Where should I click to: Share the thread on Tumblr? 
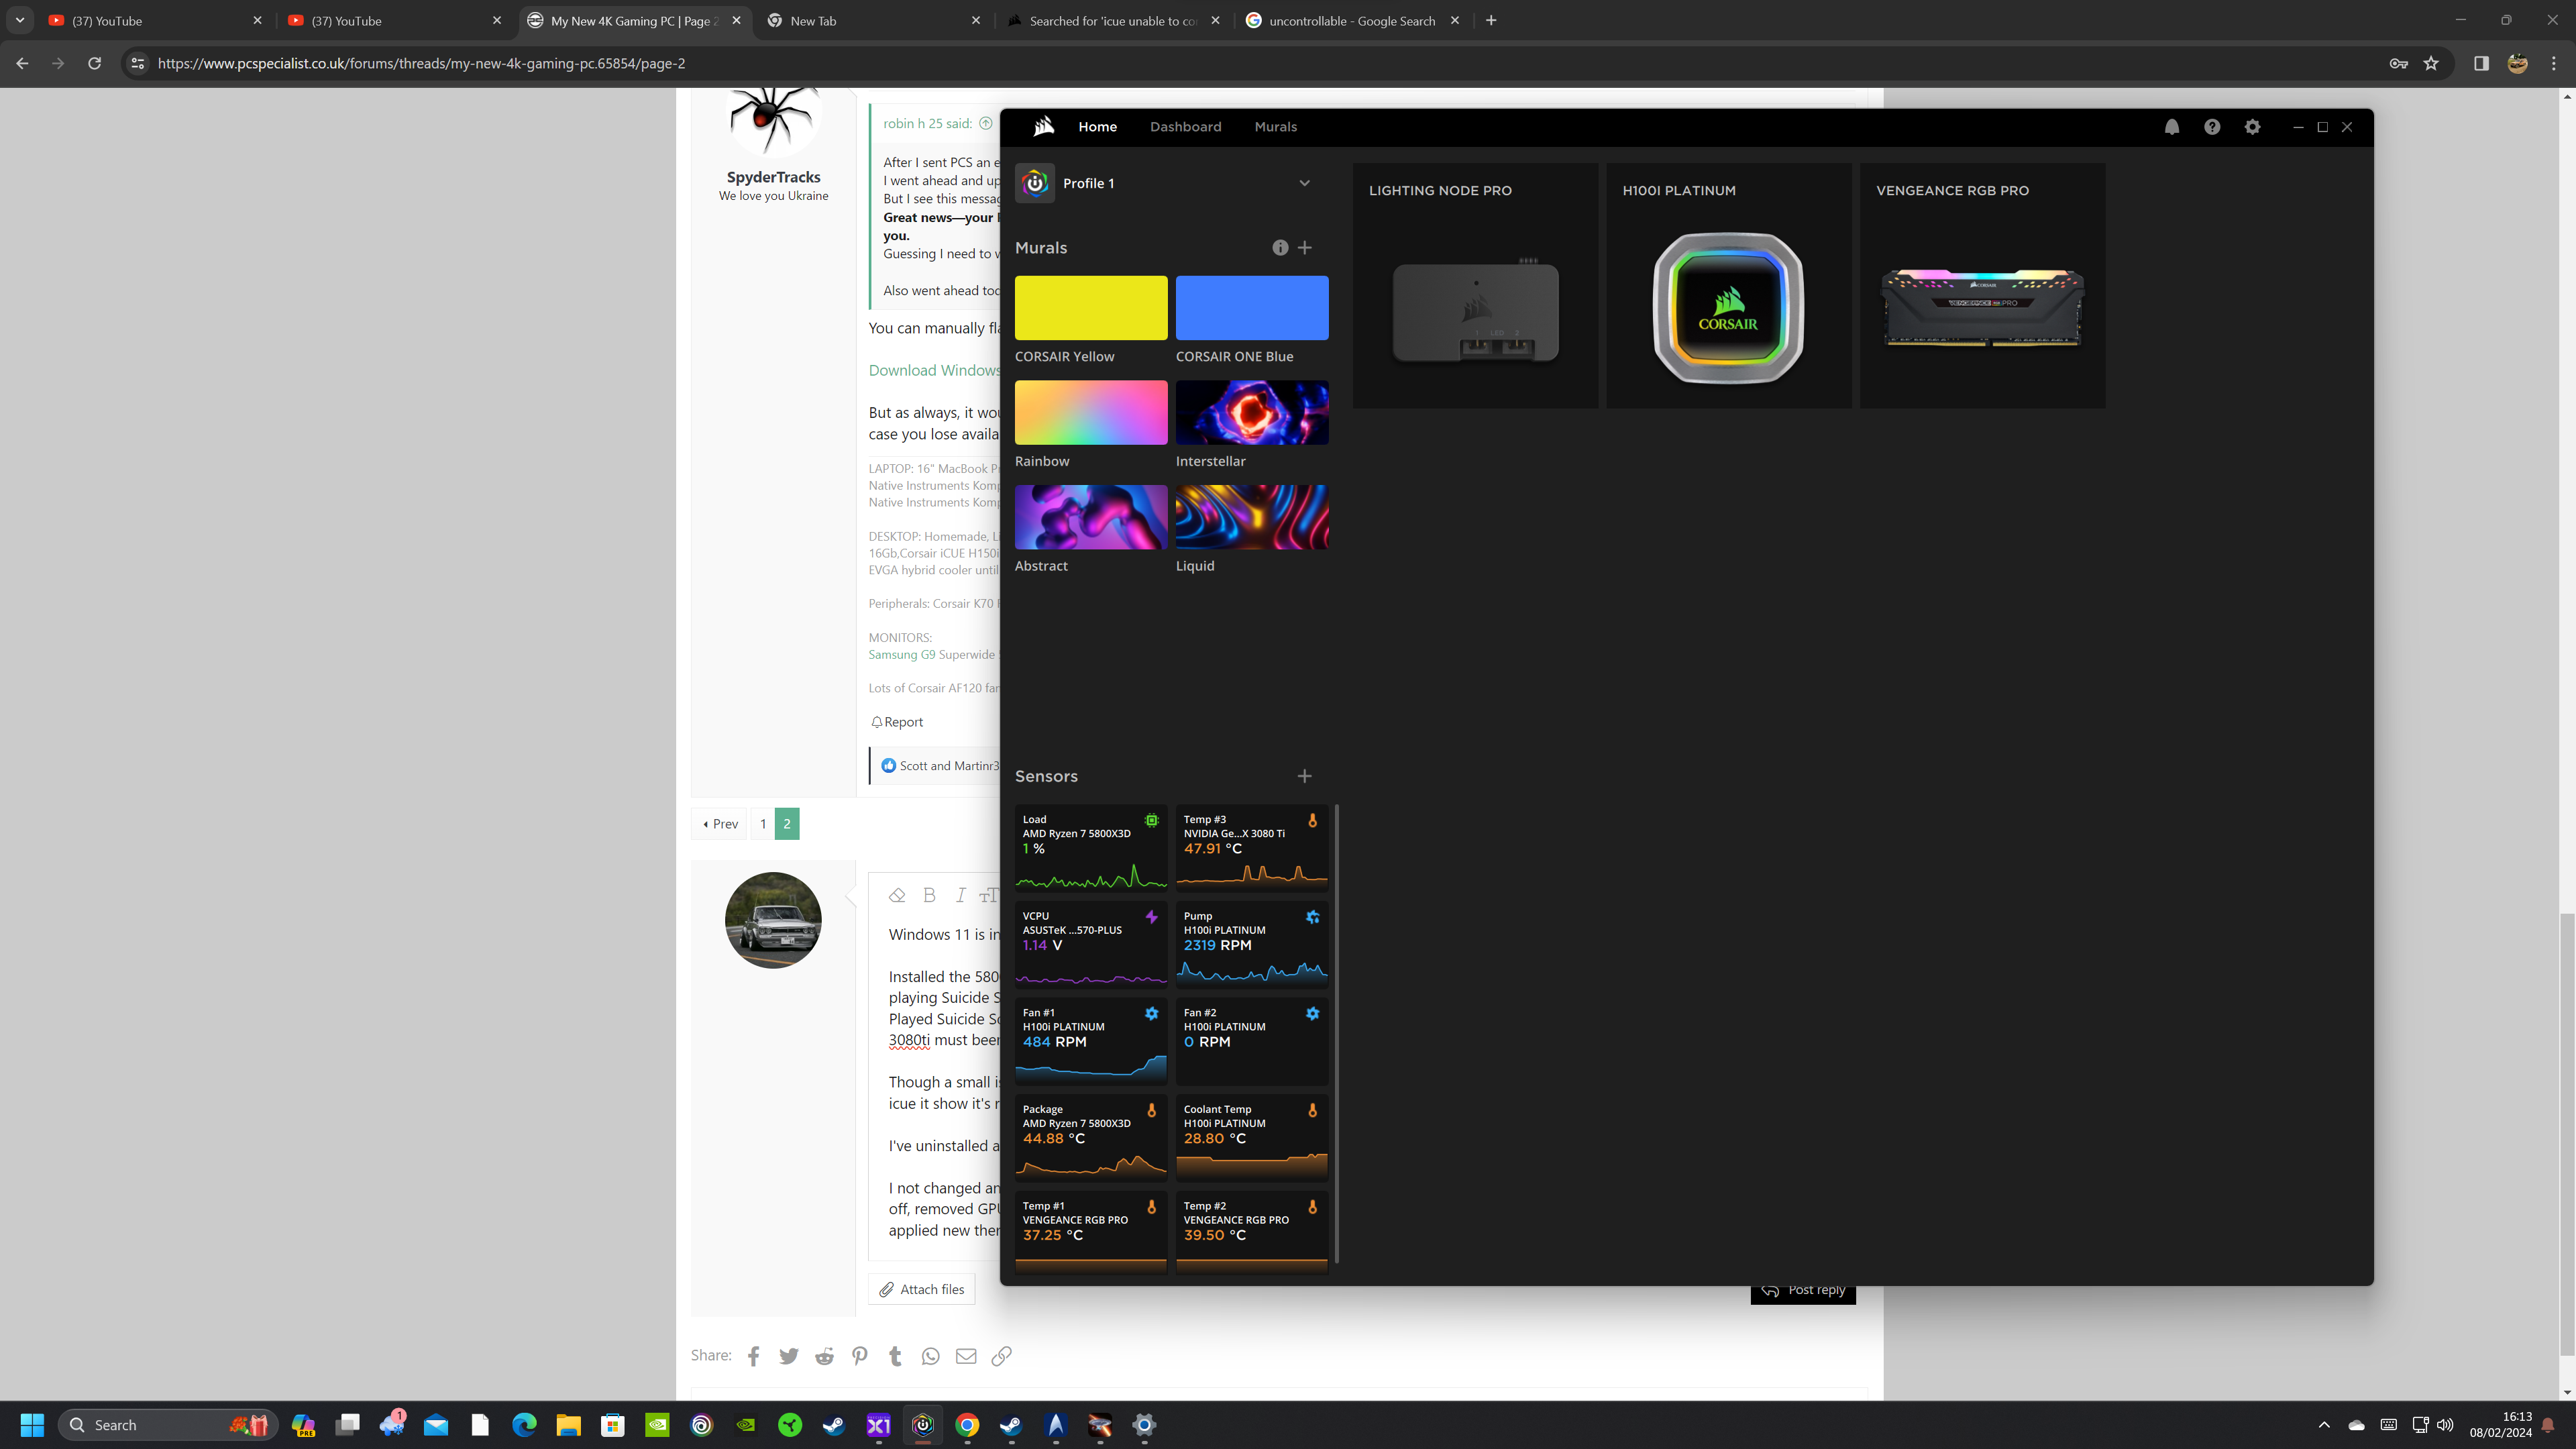click(895, 1356)
